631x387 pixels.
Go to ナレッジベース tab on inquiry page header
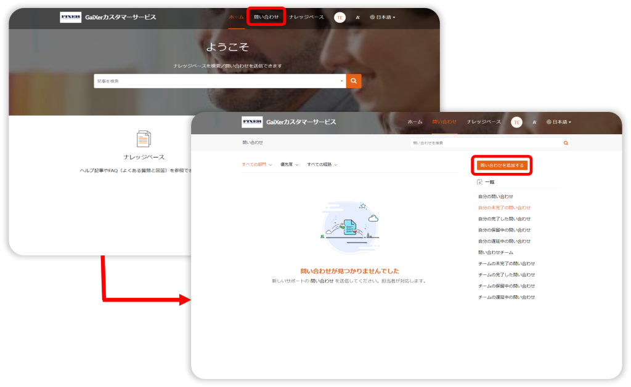tap(484, 122)
